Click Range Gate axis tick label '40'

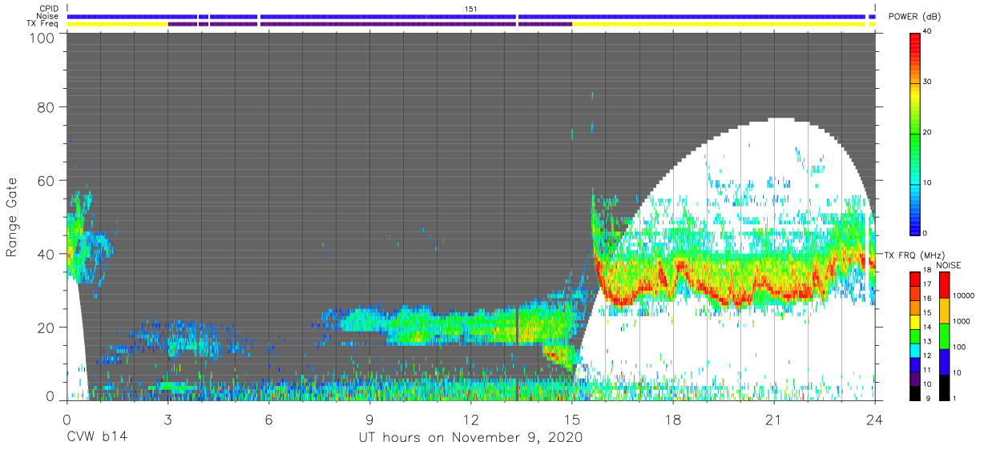pos(46,254)
